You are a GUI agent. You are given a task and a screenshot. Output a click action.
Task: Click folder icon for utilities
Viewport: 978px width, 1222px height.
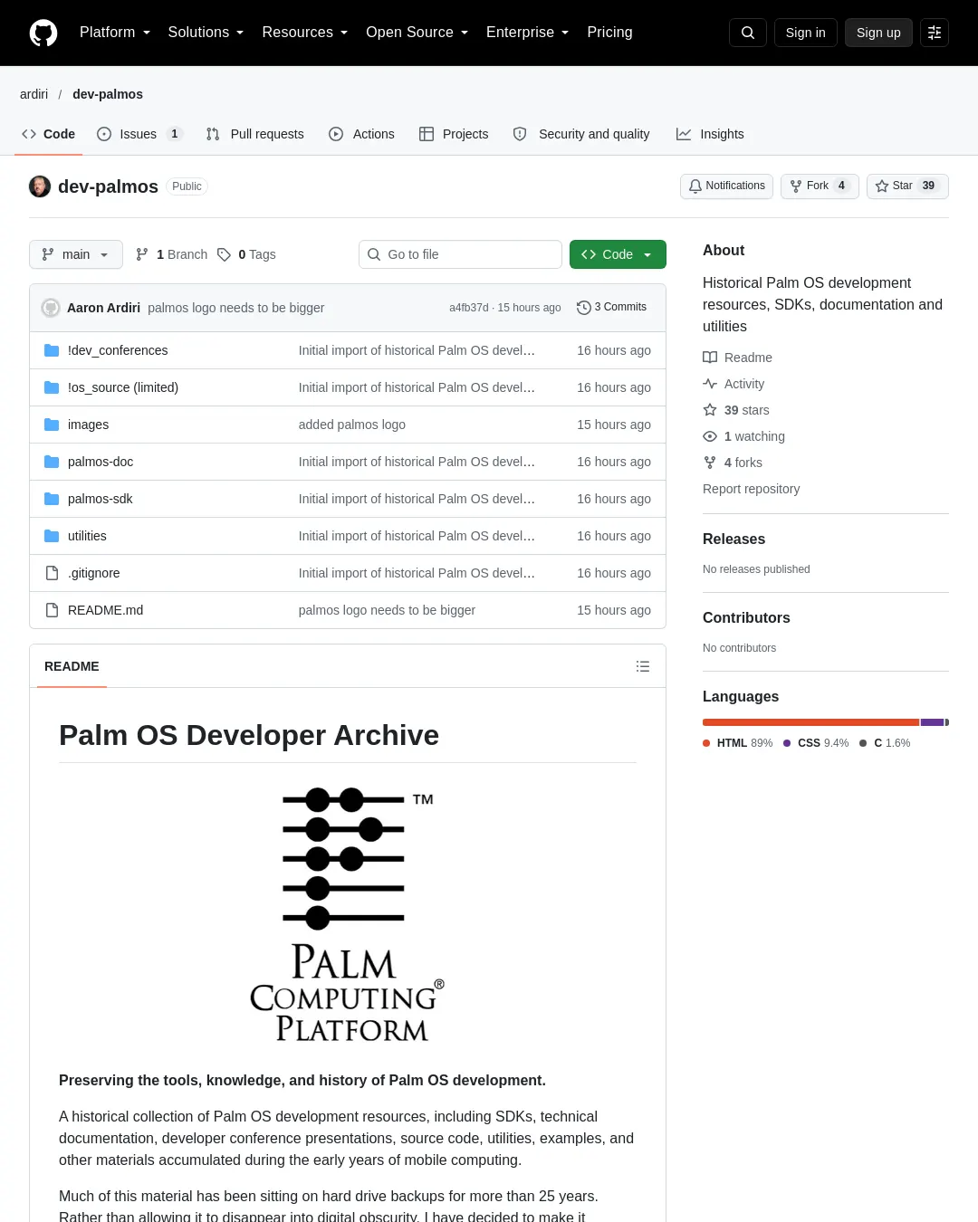pyautogui.click(x=52, y=536)
